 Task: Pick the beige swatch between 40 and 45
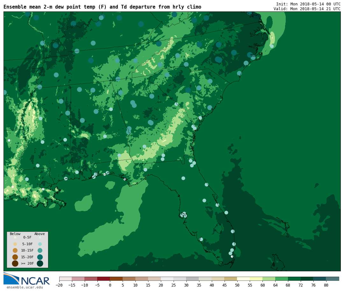(218, 279)
